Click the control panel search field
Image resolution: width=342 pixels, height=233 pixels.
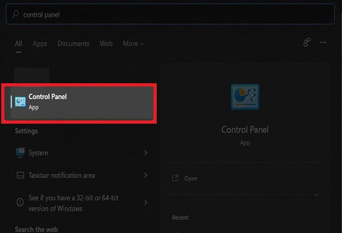point(170,14)
